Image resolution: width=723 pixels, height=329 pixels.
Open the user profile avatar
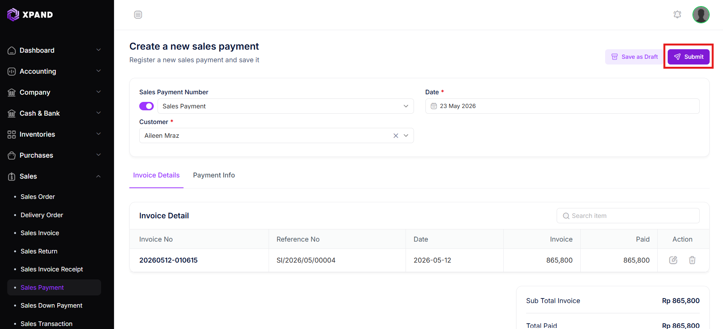tap(701, 15)
